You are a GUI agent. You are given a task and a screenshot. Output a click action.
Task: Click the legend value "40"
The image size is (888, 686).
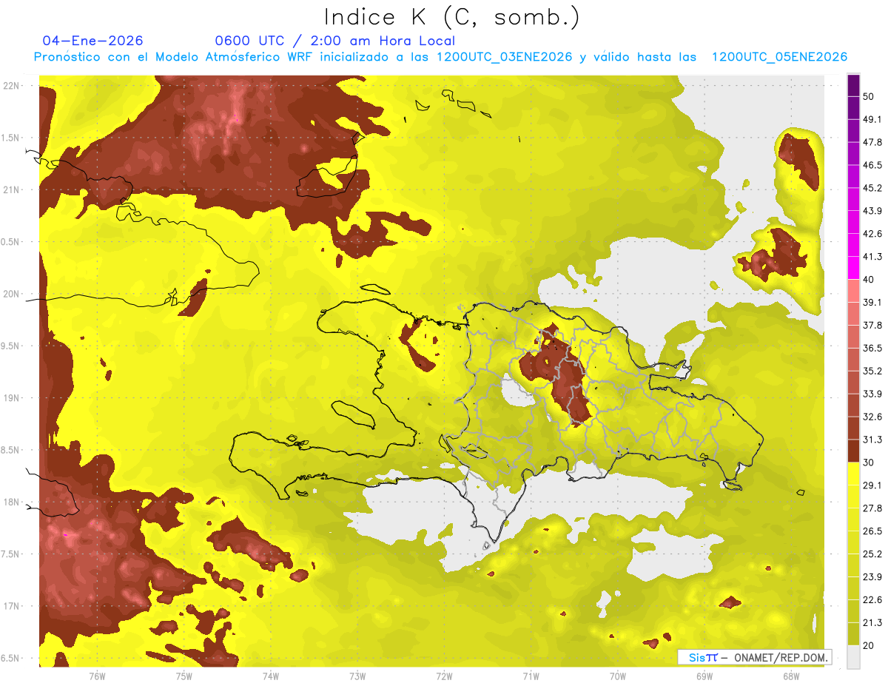(x=869, y=280)
